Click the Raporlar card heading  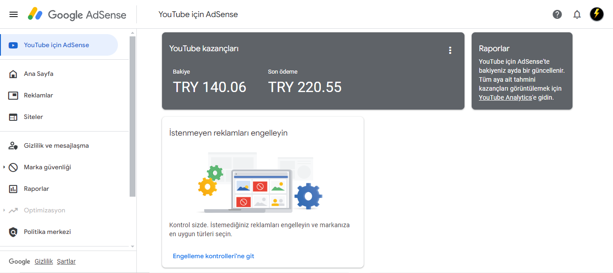[494, 48]
